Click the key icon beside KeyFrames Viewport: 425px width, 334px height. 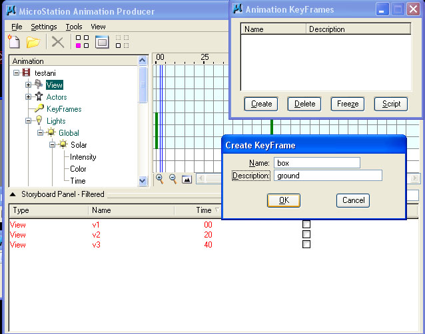pos(39,108)
